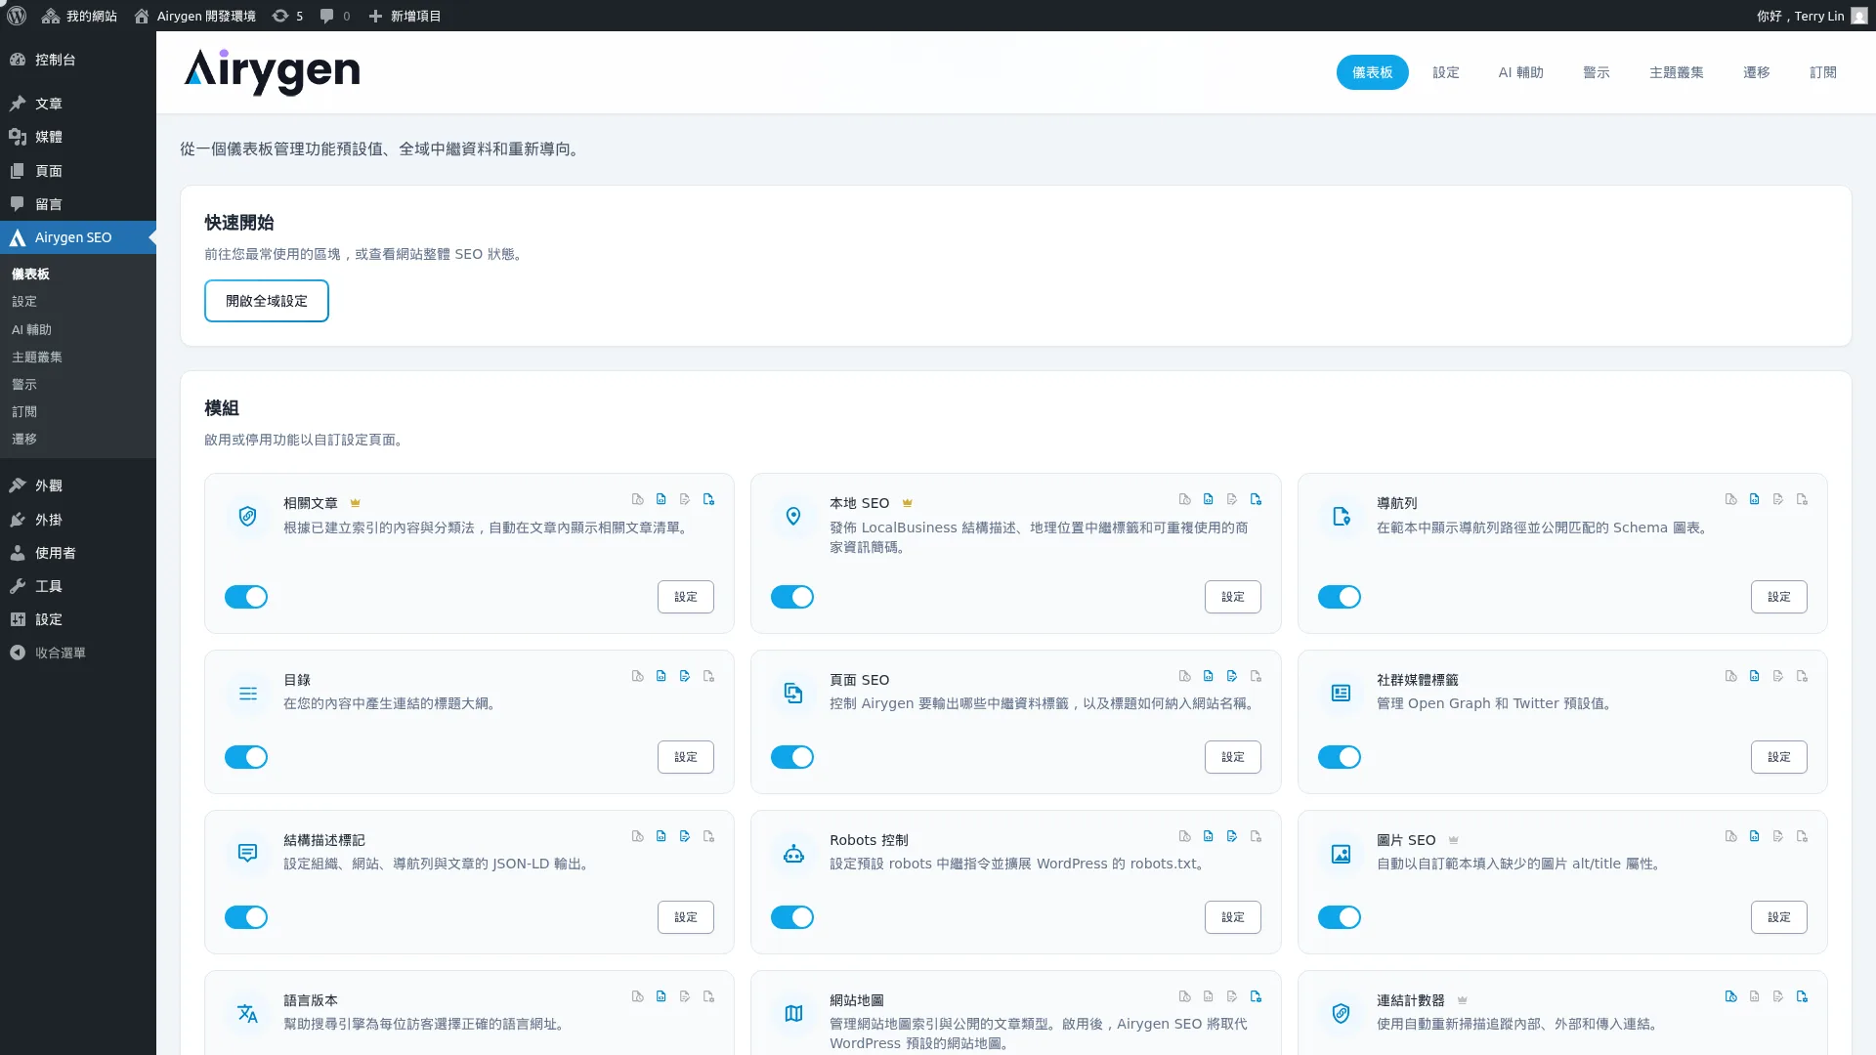The width and height of the screenshot is (1876, 1055).
Task: Toggle the 圖片 SEO module switch
Action: (x=1340, y=917)
